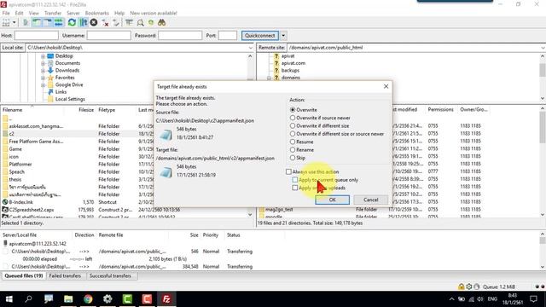Click the Host input field

point(37,36)
